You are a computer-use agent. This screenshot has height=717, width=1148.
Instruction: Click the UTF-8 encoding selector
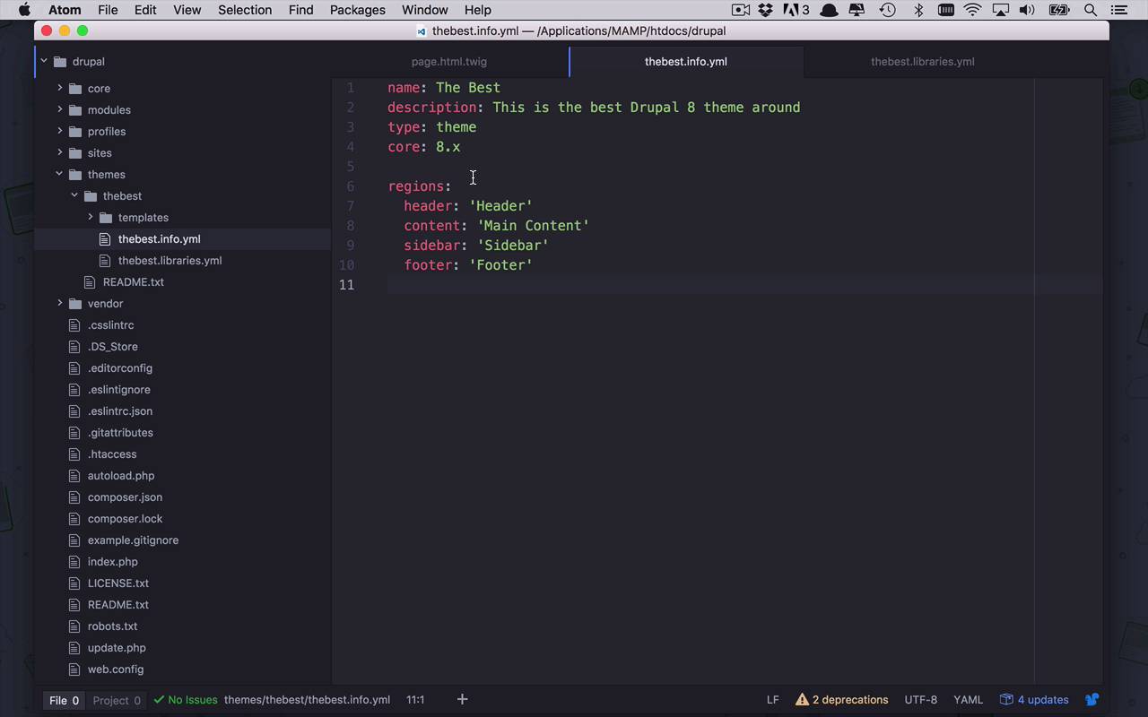click(921, 700)
